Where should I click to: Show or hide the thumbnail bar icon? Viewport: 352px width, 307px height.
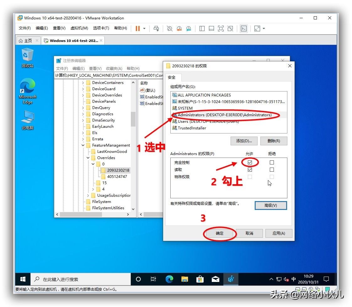[x=211, y=29]
